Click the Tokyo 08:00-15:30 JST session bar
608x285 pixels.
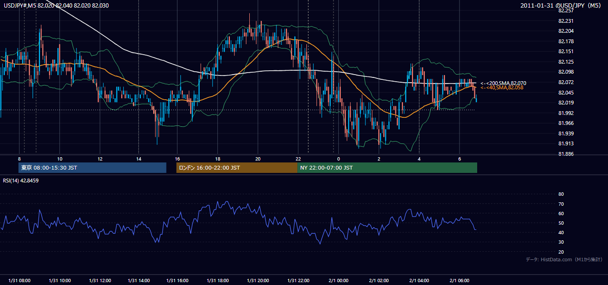click(93, 168)
